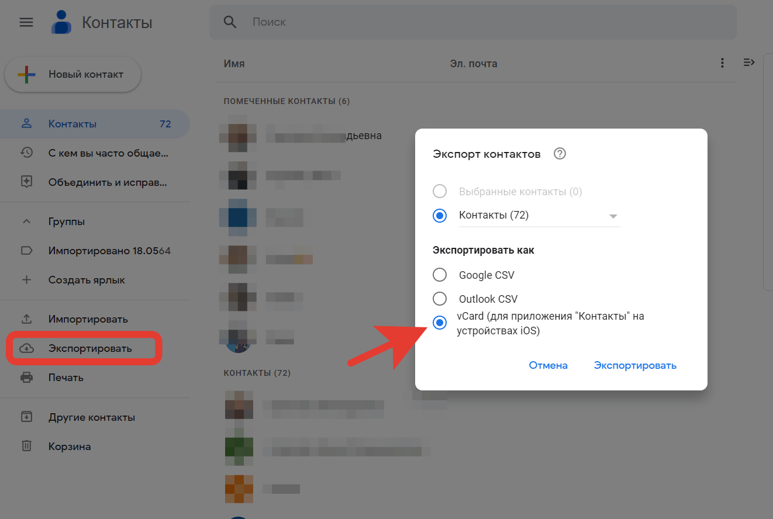Click the search magnifier icon
Image resolution: width=773 pixels, height=519 pixels.
(230, 22)
